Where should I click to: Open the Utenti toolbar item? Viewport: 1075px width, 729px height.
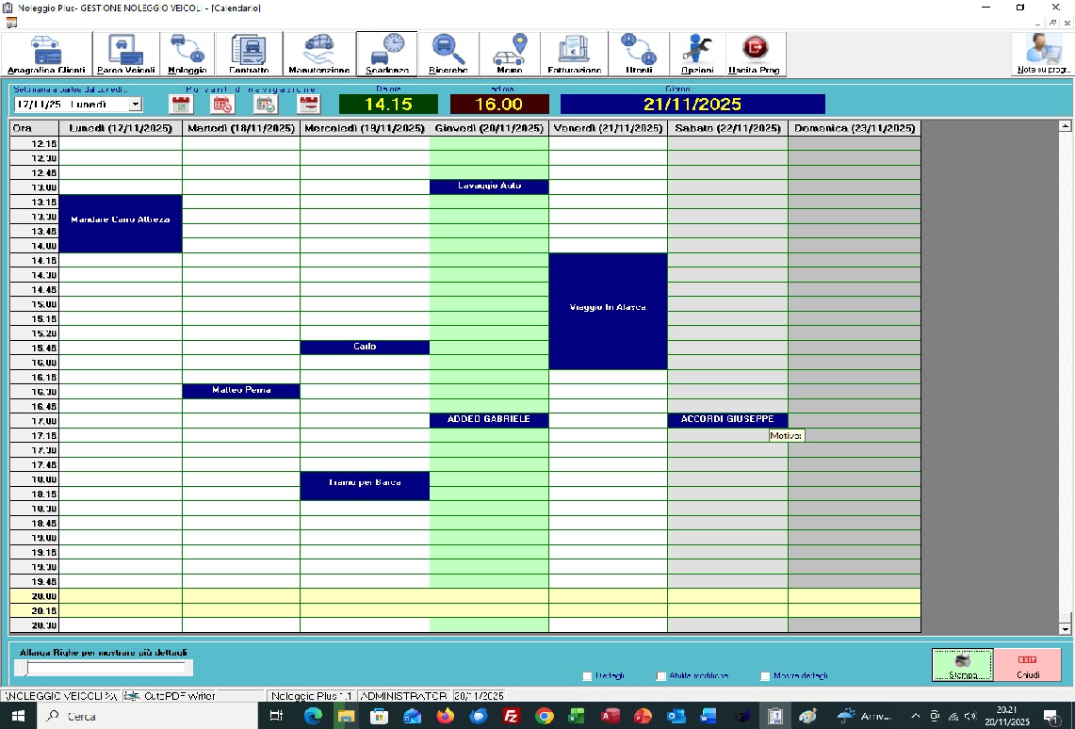coord(638,55)
